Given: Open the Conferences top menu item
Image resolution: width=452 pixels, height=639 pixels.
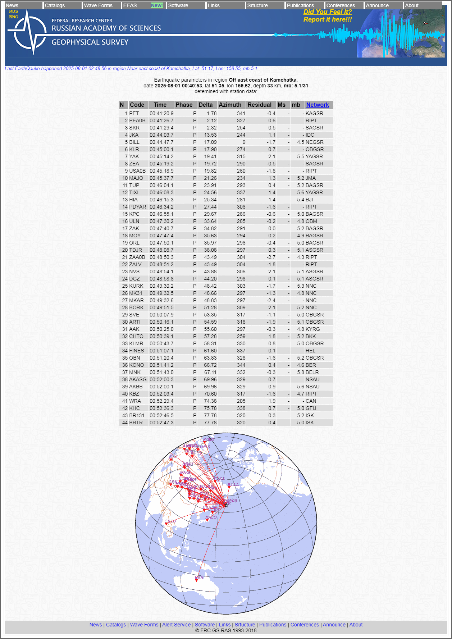Looking at the screenshot, I should tap(341, 5).
